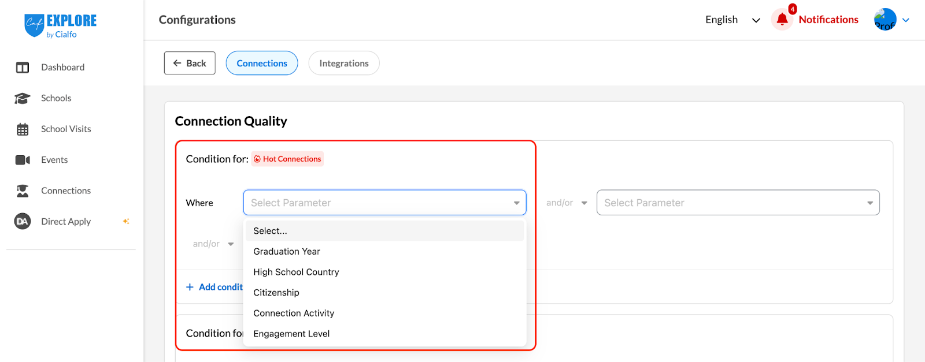Click the notification count badge 4
Image resolution: width=925 pixels, height=362 pixels.
coord(793,9)
